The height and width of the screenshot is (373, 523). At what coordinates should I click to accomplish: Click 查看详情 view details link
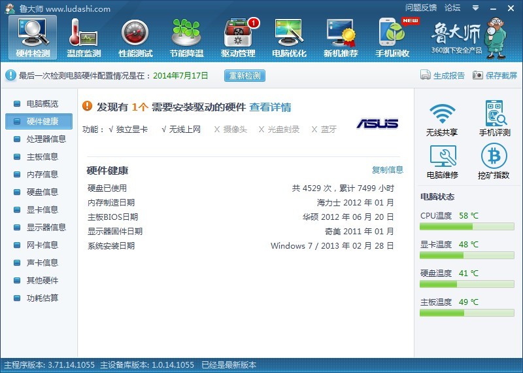(x=270, y=107)
